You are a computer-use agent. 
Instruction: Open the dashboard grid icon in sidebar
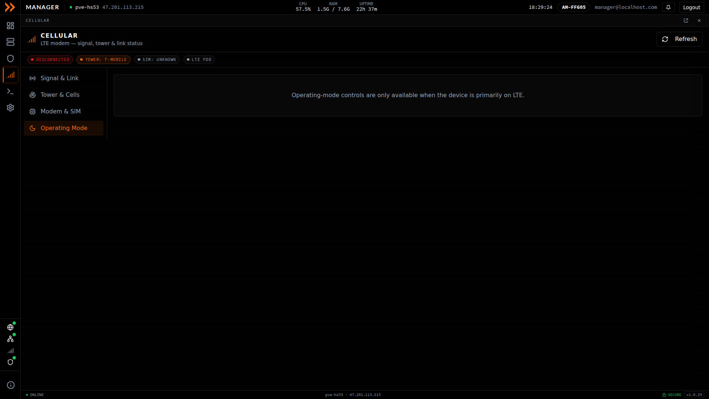(x=10, y=25)
